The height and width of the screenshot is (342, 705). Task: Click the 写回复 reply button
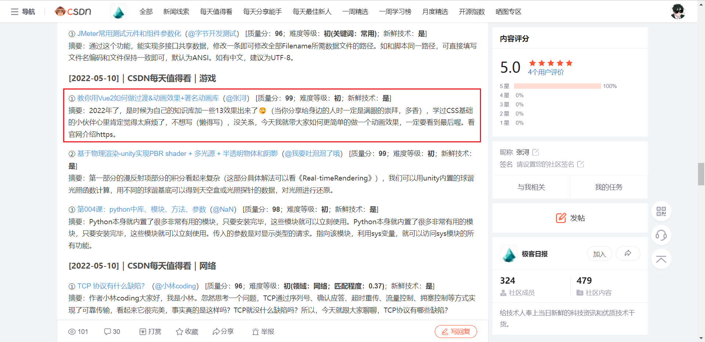456,332
